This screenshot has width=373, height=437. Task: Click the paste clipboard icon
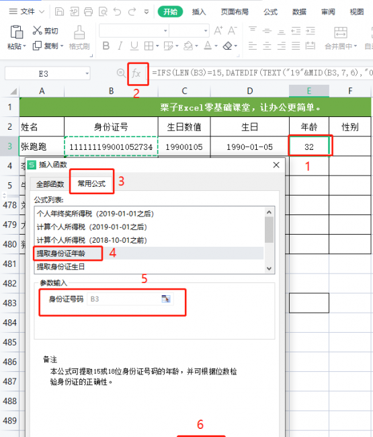[x=17, y=32]
